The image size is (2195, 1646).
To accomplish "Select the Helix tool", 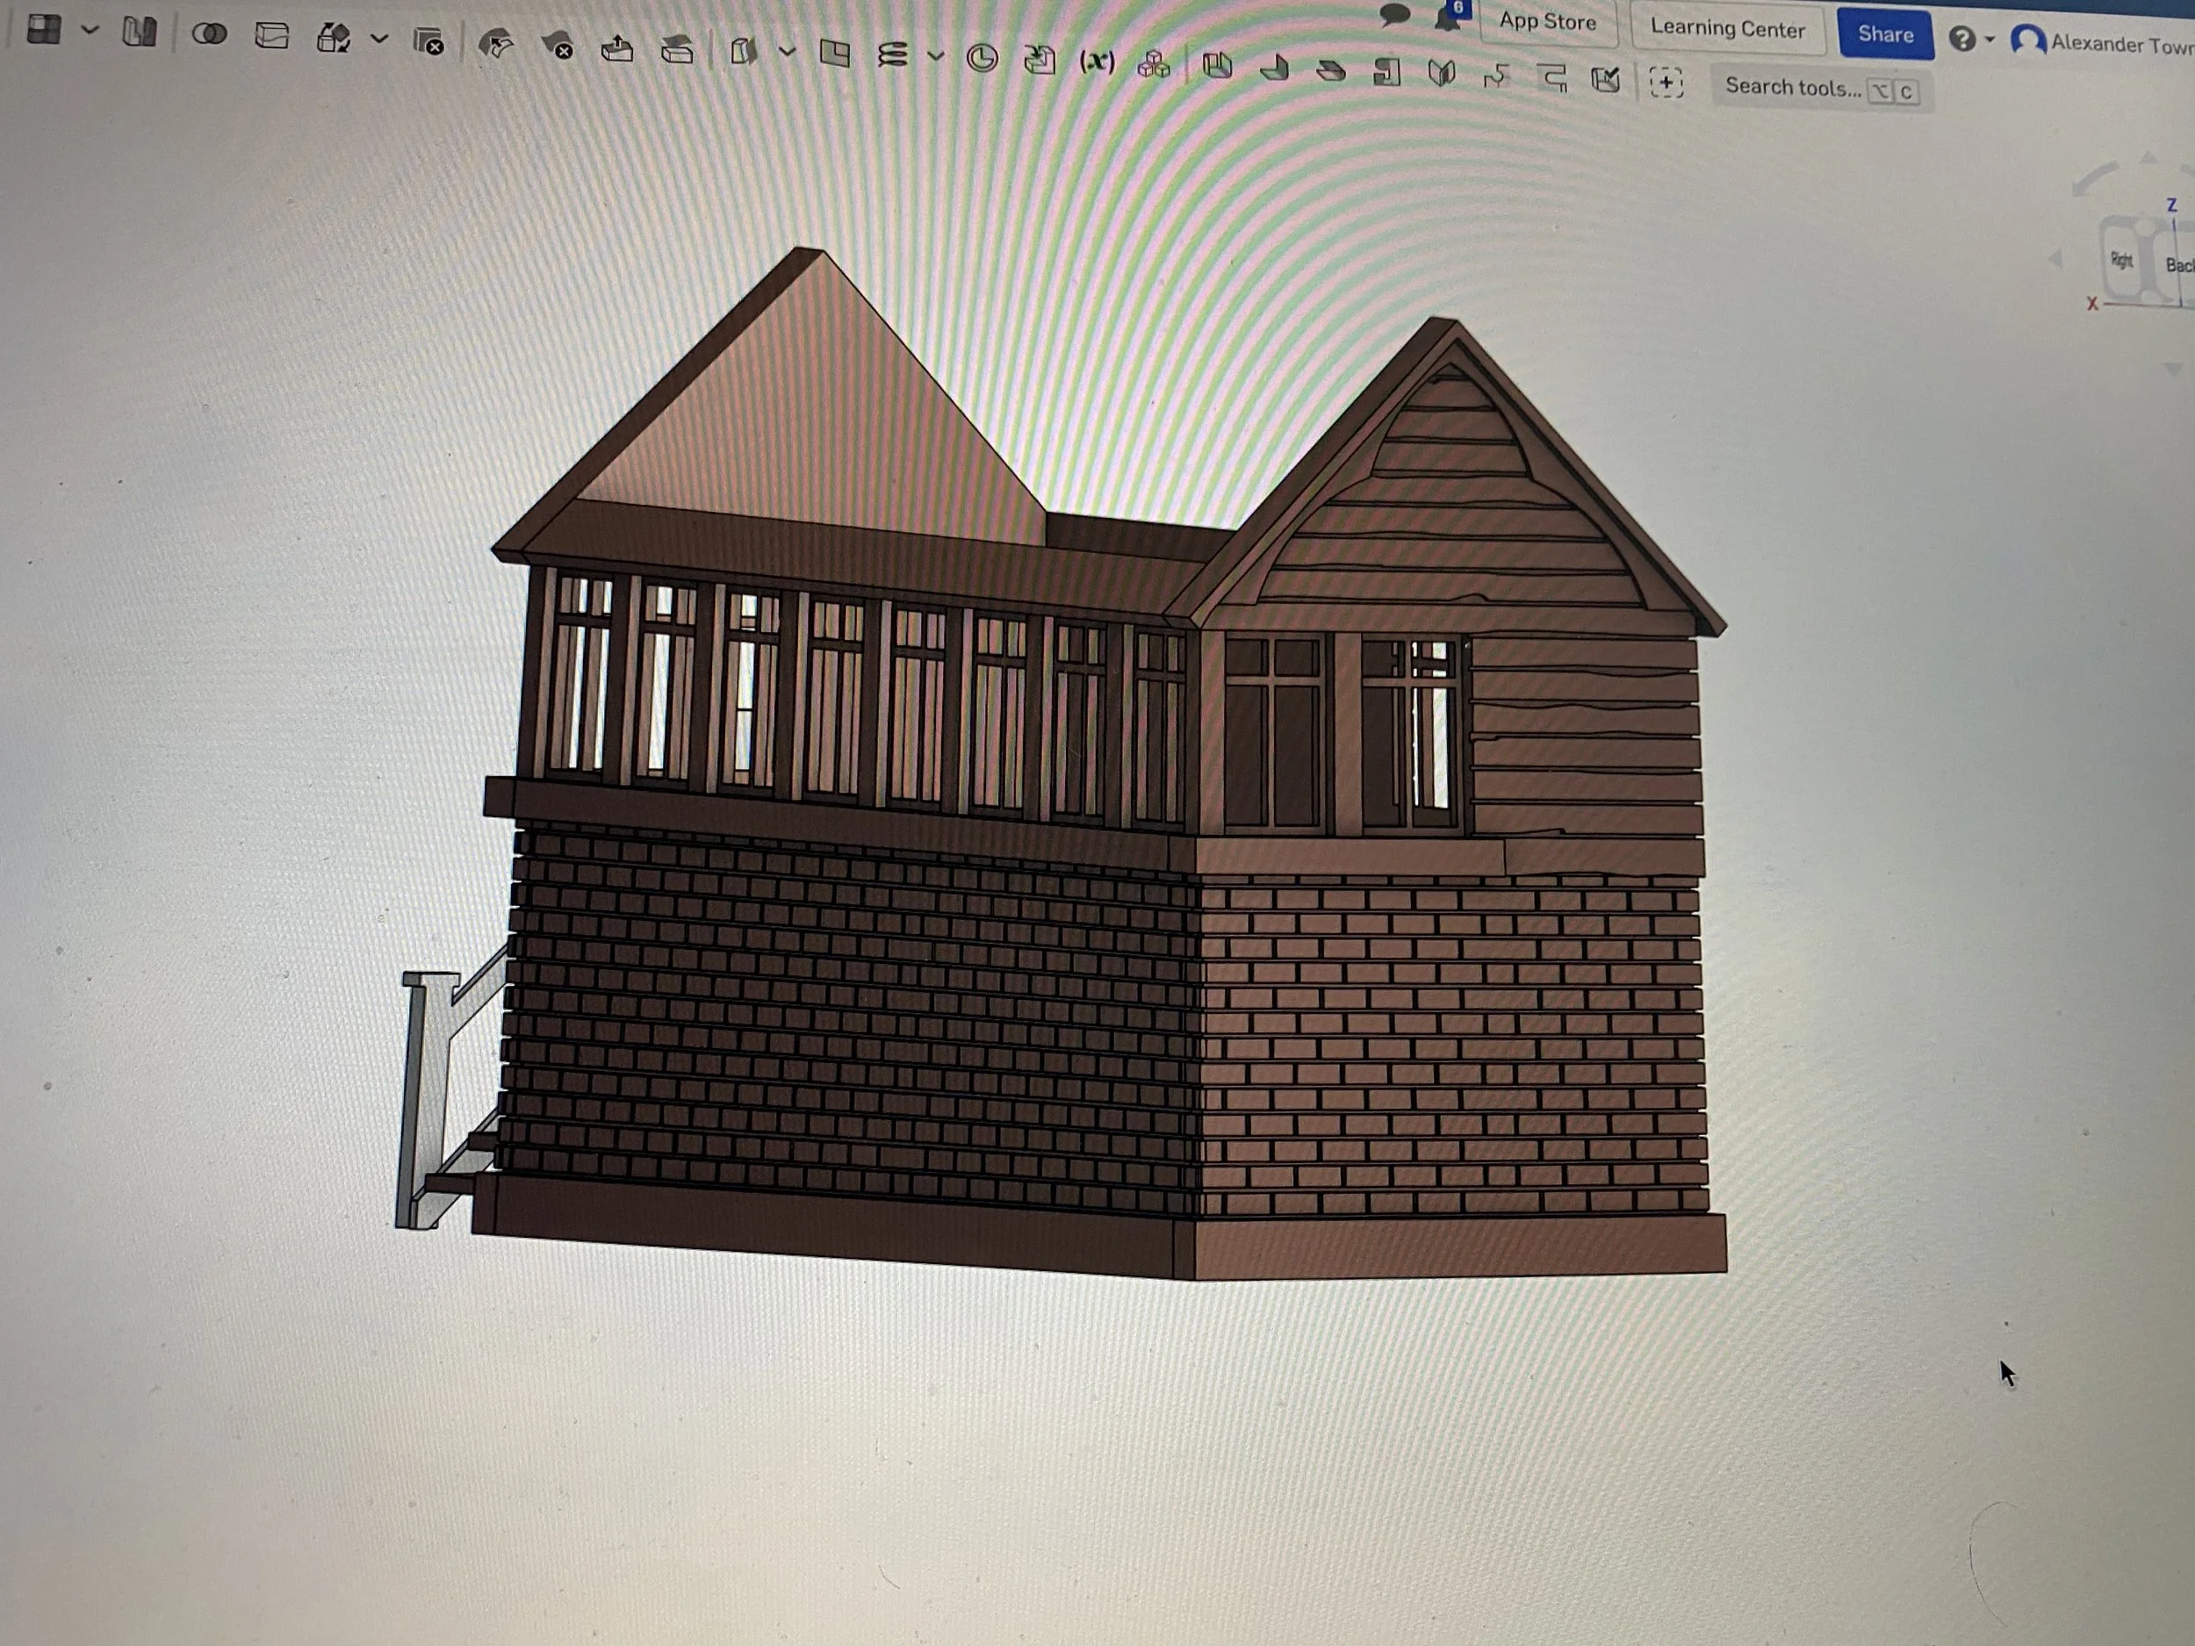I will 893,54.
